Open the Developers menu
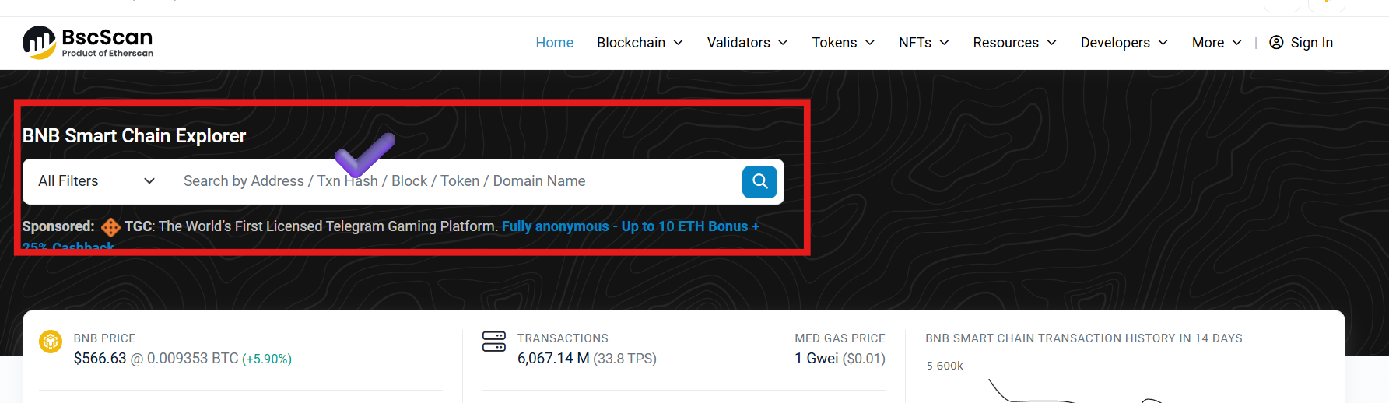 coord(1124,43)
